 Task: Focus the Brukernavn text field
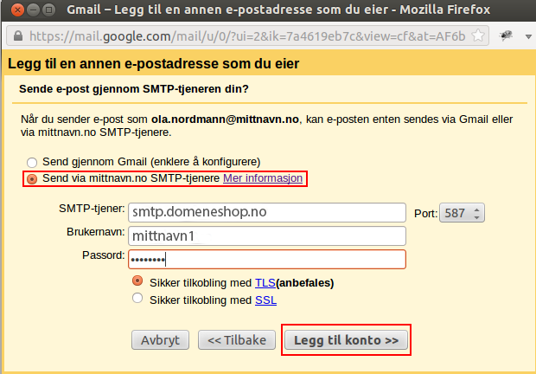click(266, 236)
